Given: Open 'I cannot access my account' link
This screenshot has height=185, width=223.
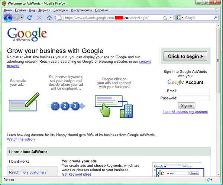Looking at the screenshot, I should (x=185, y=111).
